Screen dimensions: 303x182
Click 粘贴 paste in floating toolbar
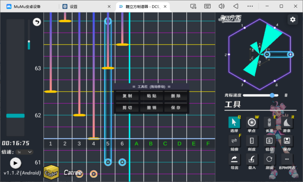click(151, 96)
